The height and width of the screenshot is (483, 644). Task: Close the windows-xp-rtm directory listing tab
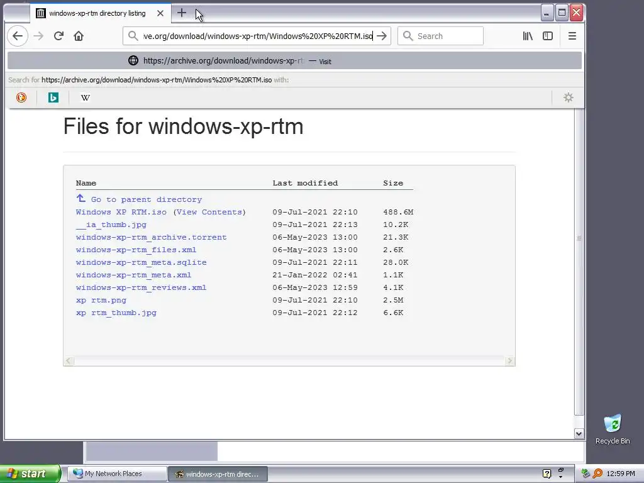pyautogui.click(x=160, y=13)
